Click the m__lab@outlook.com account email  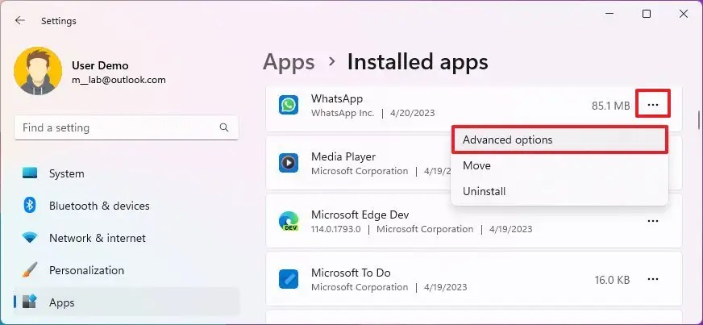click(119, 80)
